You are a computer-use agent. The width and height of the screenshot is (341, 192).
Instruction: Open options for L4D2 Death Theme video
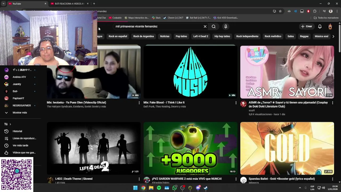click(139, 179)
